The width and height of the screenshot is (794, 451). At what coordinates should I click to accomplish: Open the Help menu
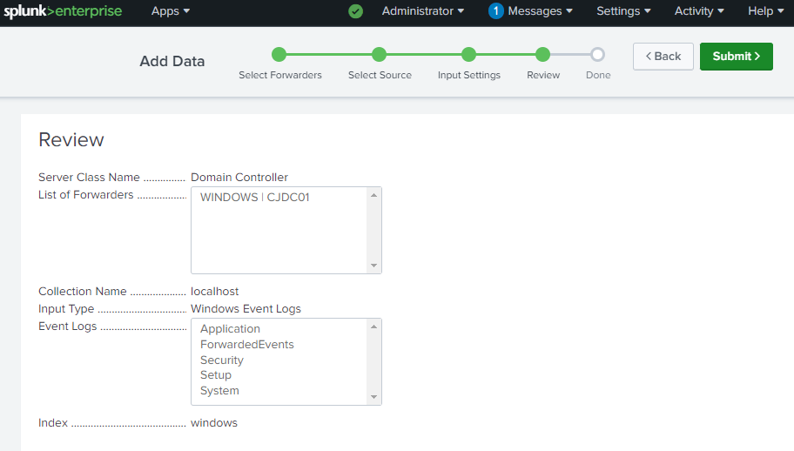(x=765, y=11)
